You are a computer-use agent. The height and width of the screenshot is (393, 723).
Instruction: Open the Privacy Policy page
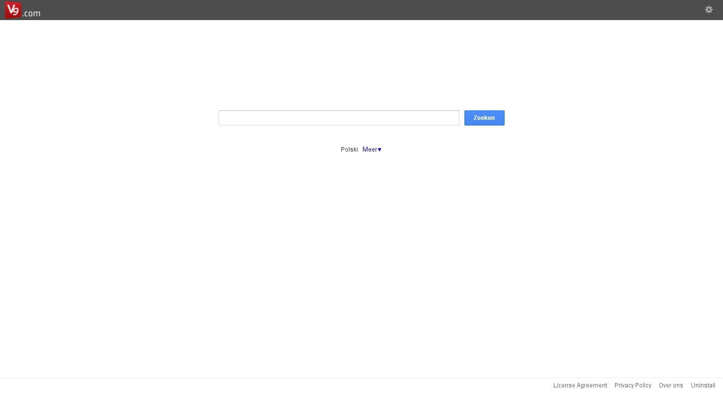click(x=633, y=385)
